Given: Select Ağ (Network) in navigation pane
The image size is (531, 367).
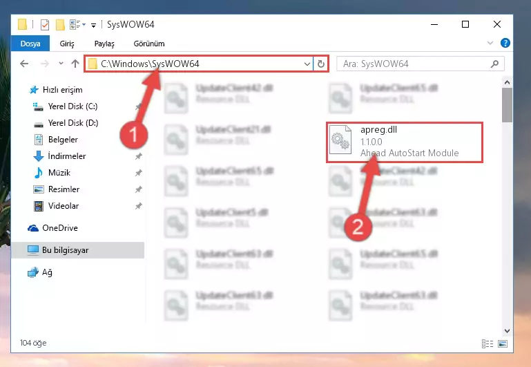Looking at the screenshot, I should (40, 272).
